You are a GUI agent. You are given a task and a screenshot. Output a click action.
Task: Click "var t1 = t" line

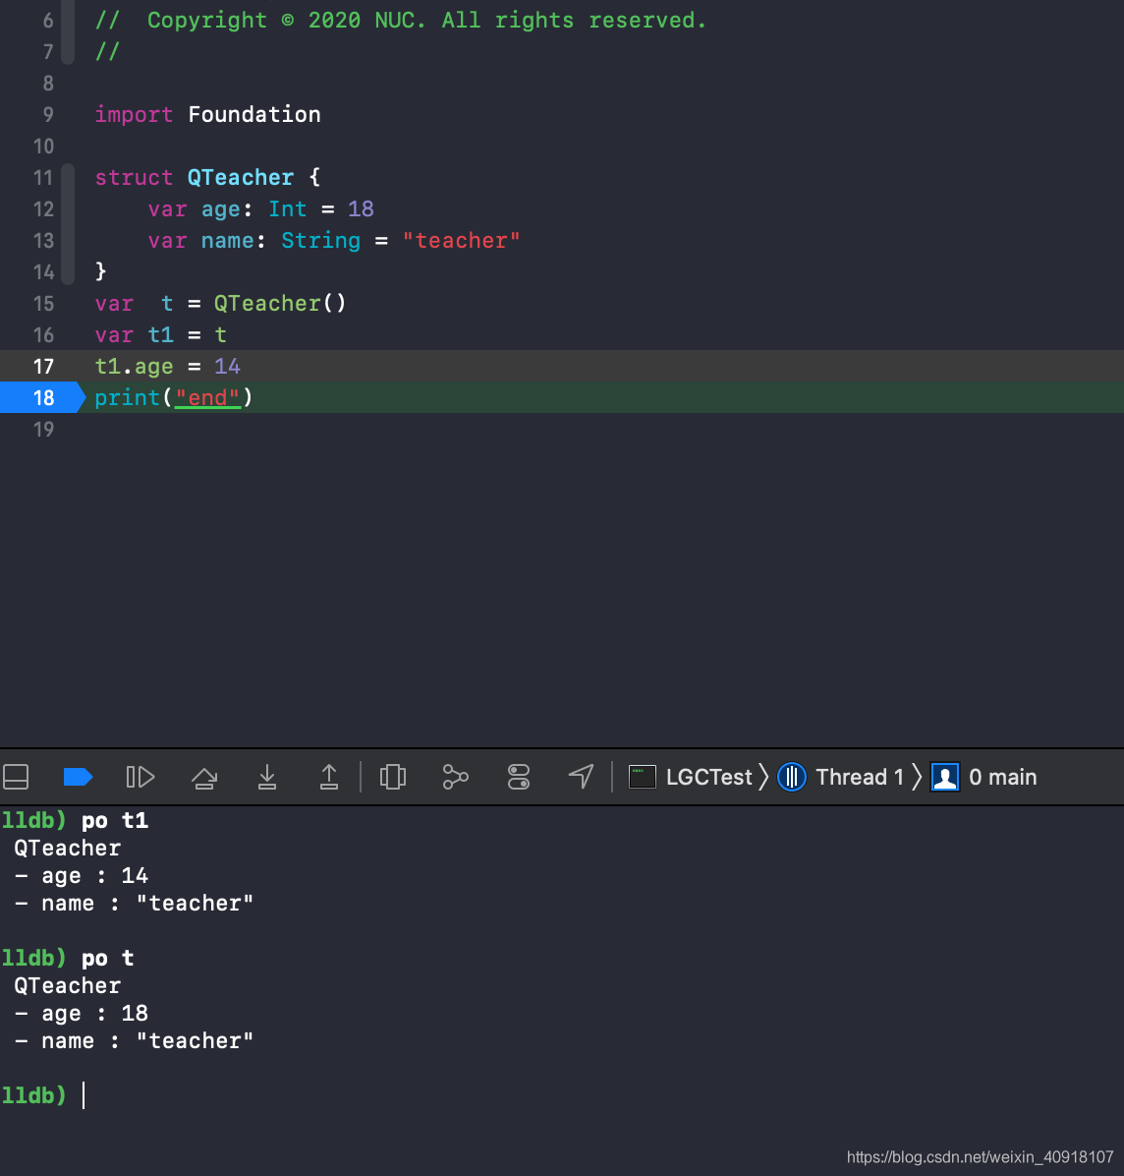pos(160,334)
